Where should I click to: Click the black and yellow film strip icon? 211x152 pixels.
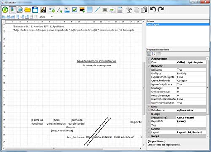43,10
